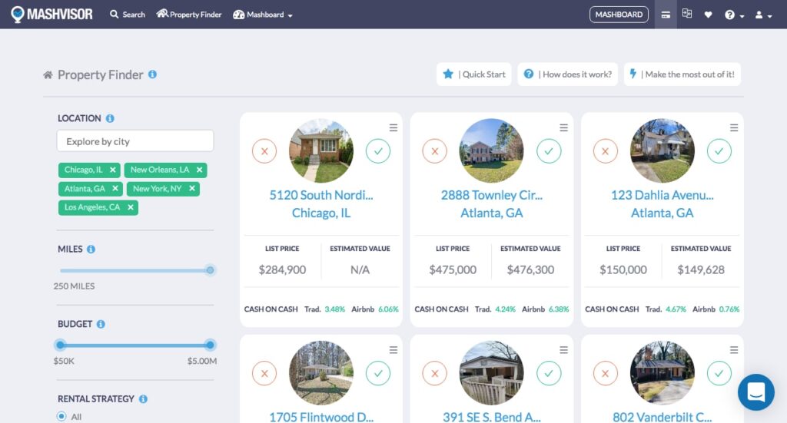Accept the 2888 Townley Cir property
This screenshot has width=787, height=423.
(x=549, y=151)
